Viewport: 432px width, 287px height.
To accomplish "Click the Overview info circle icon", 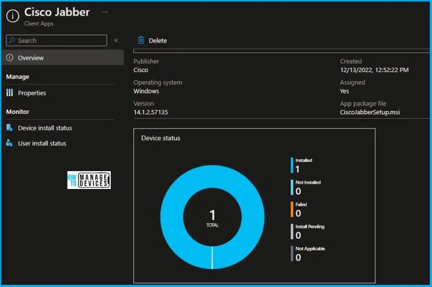I will pyautogui.click(x=10, y=57).
